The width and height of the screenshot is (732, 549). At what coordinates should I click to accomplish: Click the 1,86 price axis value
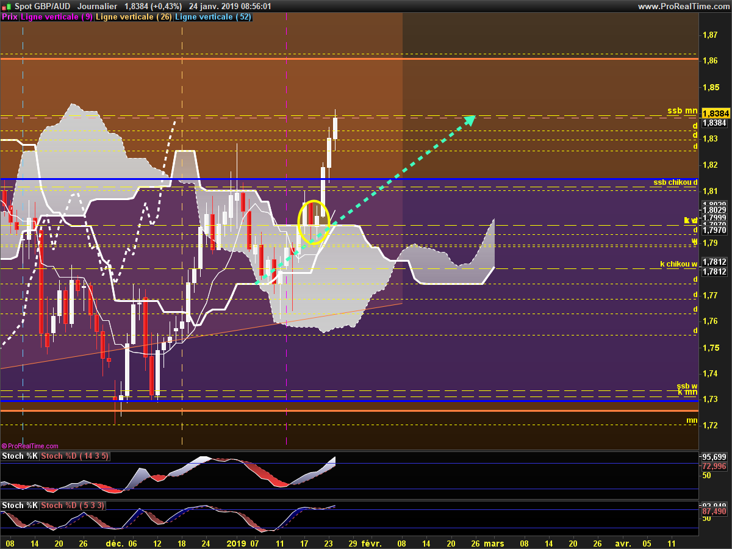(709, 61)
